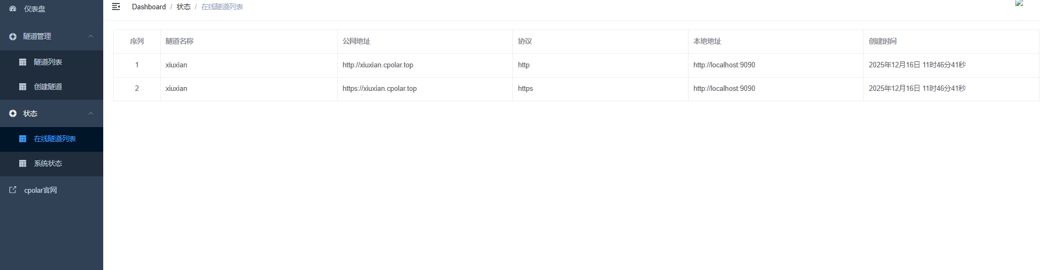Click the dashboard gauge icon in sidebar
Screen dimensions: 1040x270
[13, 9]
